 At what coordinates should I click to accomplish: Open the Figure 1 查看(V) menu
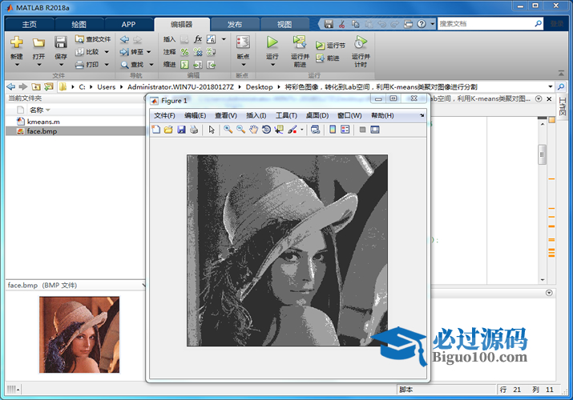[226, 115]
